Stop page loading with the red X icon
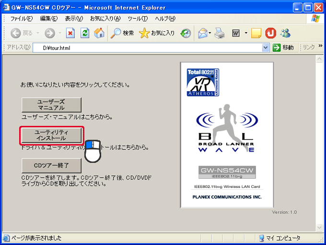The height and width of the screenshot is (245, 326). pyautogui.click(x=70, y=33)
